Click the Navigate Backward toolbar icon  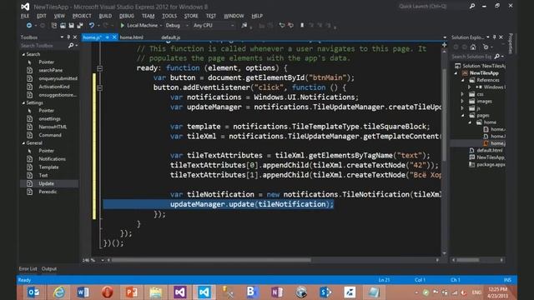pyautogui.click(x=29, y=26)
